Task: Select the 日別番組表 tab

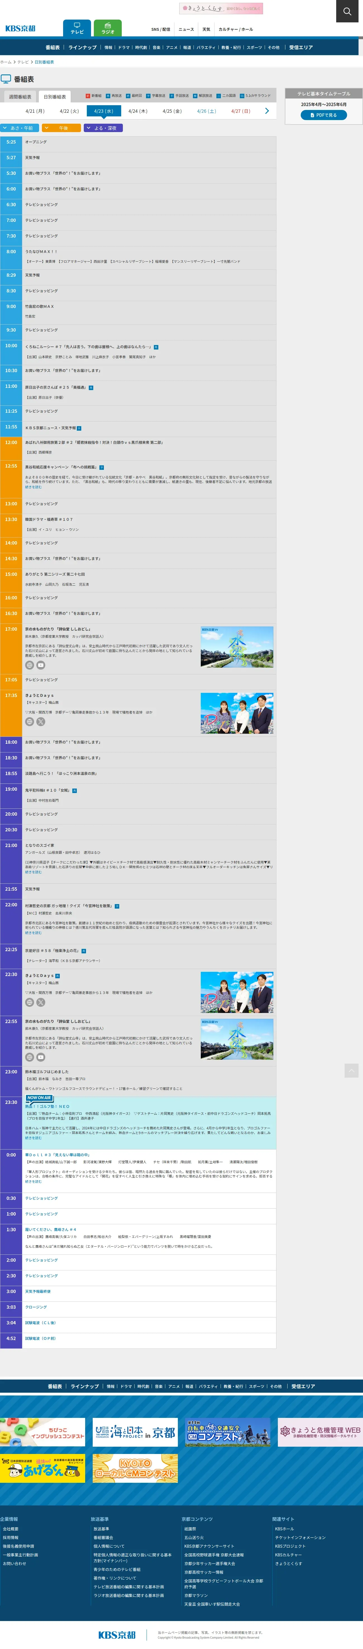Action: [x=55, y=97]
